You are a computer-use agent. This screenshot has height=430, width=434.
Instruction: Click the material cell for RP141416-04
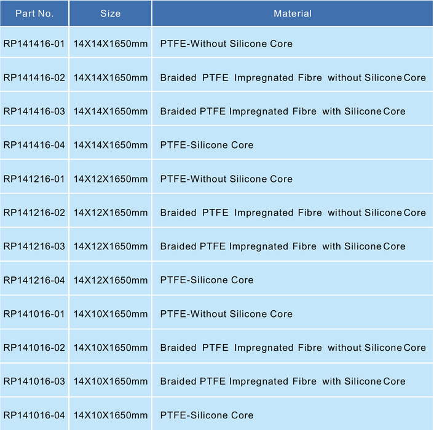tap(207, 146)
